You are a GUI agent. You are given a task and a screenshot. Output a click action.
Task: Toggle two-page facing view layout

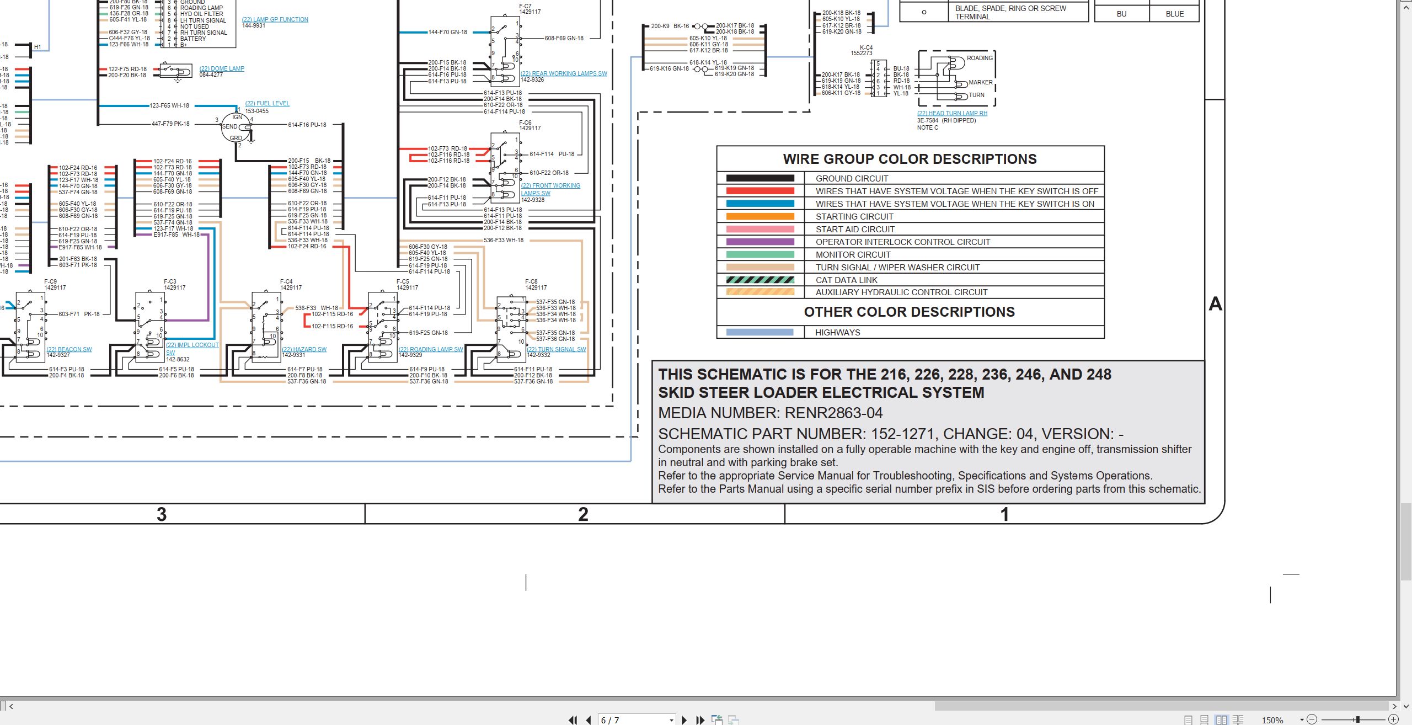(1222, 720)
